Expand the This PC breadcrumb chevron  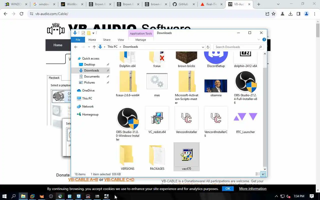click(120, 47)
